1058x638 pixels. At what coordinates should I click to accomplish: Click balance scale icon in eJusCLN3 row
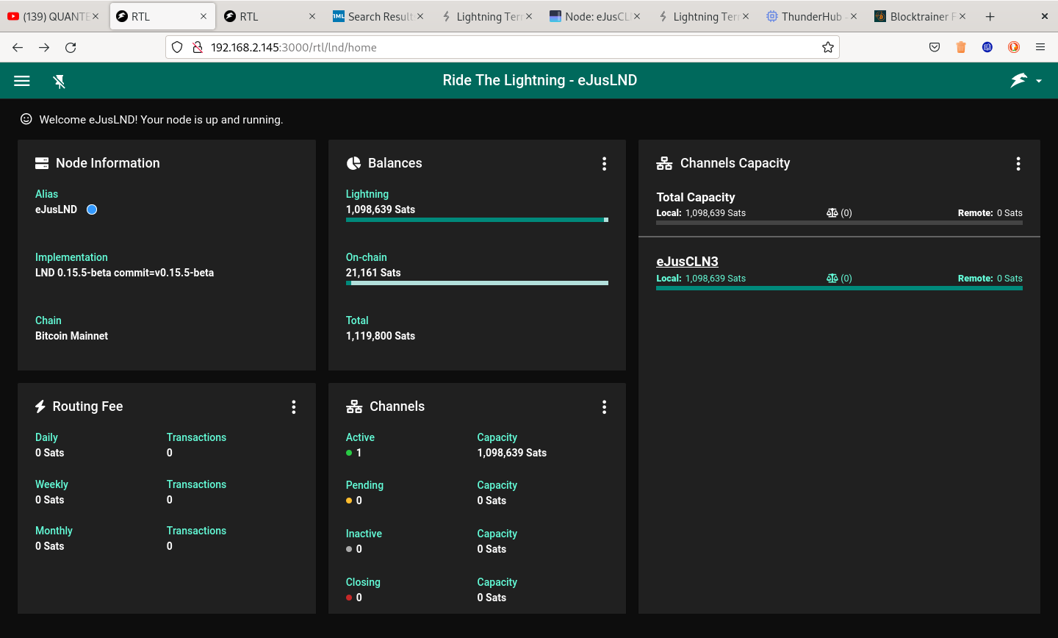click(832, 279)
